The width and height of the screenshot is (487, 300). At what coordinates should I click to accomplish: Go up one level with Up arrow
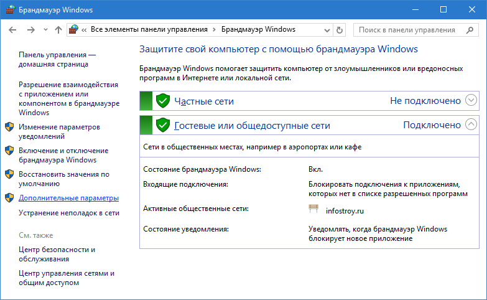click(x=58, y=30)
